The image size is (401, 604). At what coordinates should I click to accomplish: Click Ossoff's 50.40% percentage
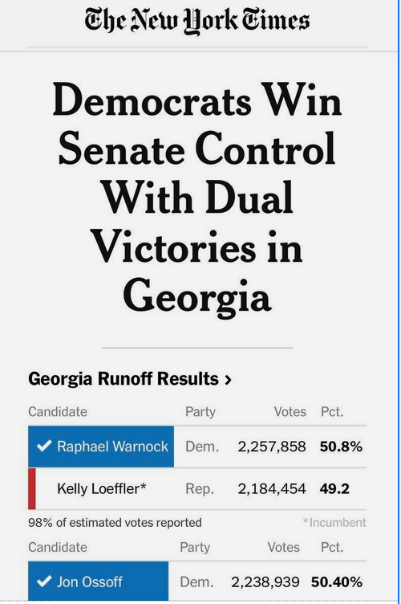[337, 582]
